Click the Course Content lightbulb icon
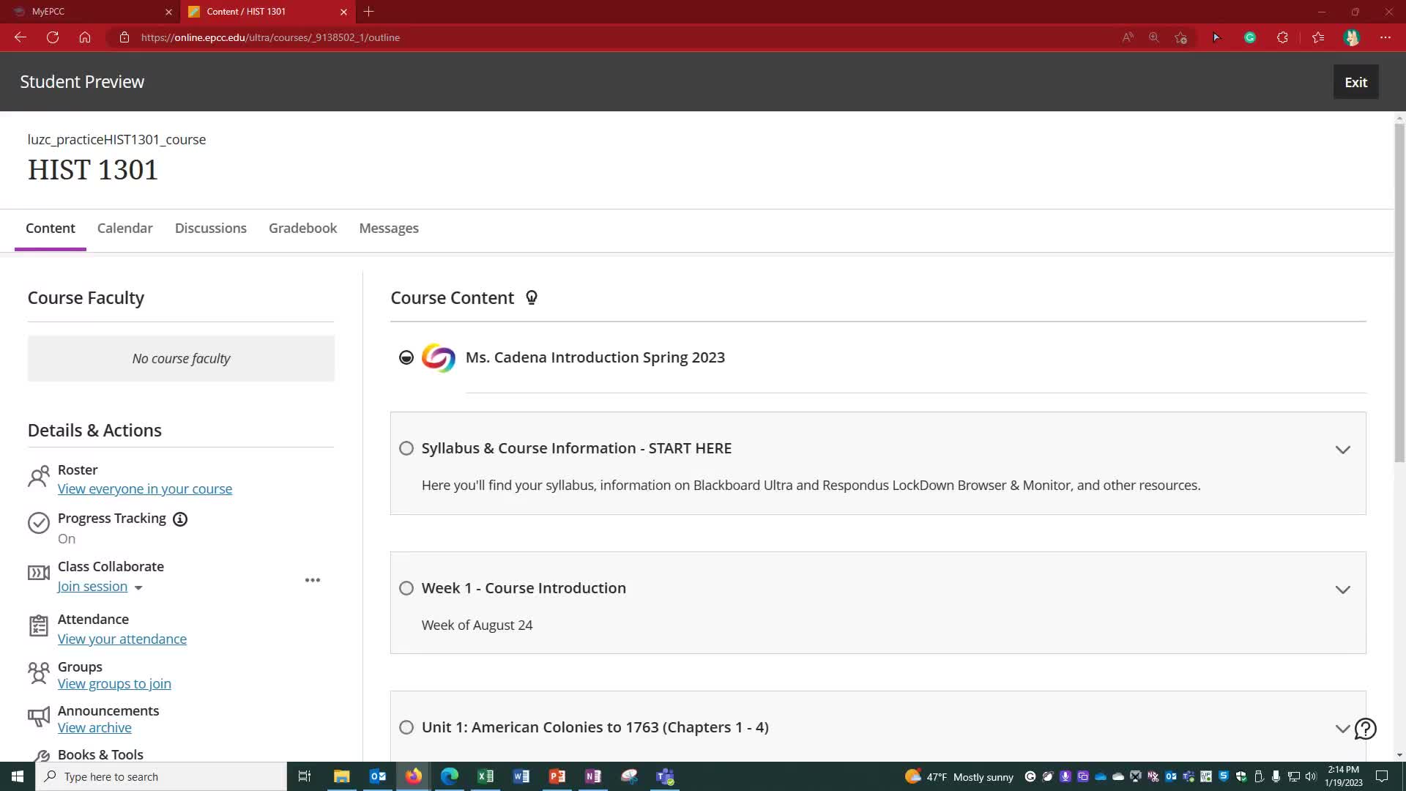Viewport: 1406px width, 791px height. (x=532, y=297)
